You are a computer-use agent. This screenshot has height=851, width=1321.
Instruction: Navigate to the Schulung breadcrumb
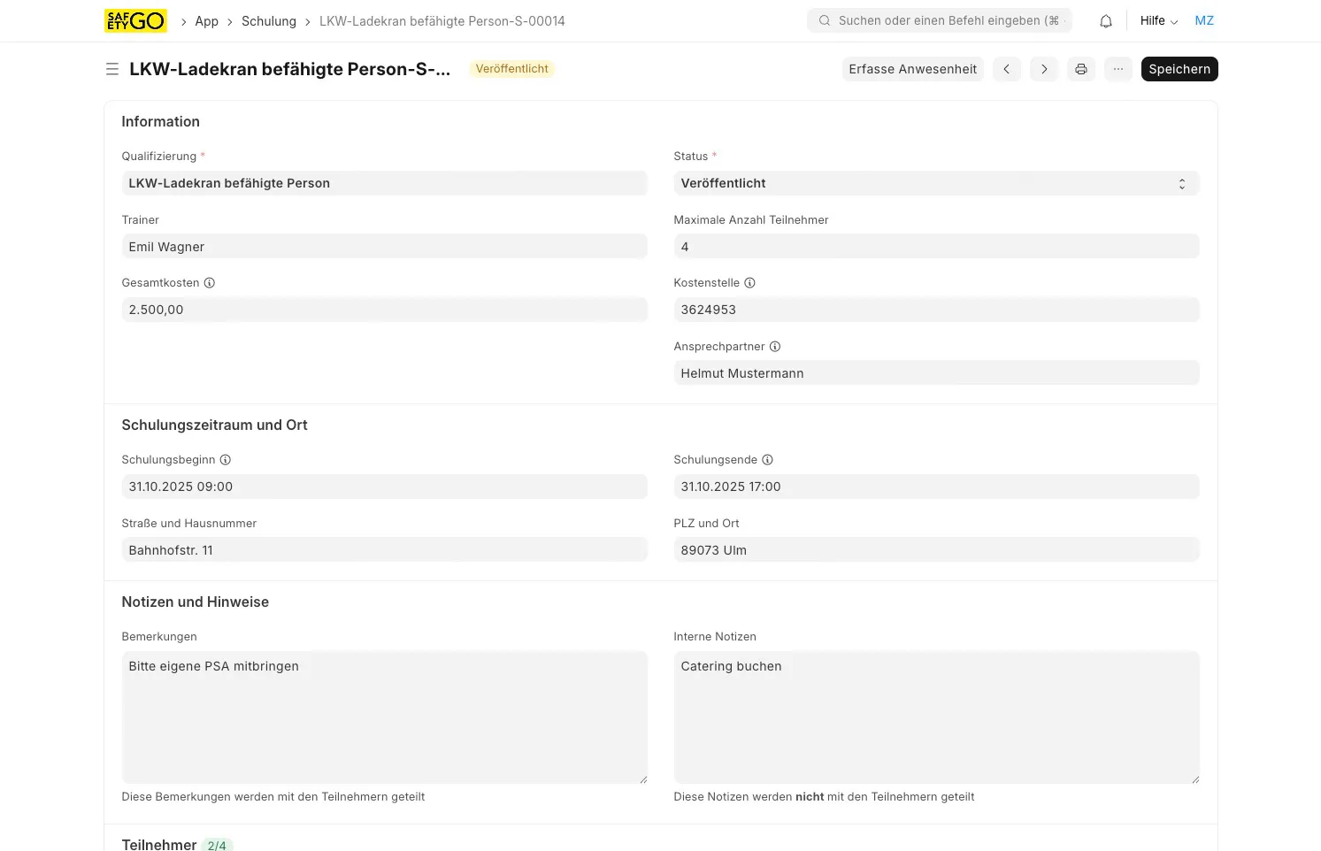(268, 20)
